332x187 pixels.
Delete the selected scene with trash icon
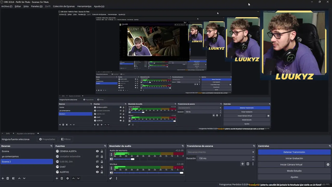[8, 178]
